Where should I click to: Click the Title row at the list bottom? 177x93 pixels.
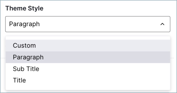pyautogui.click(x=88, y=80)
